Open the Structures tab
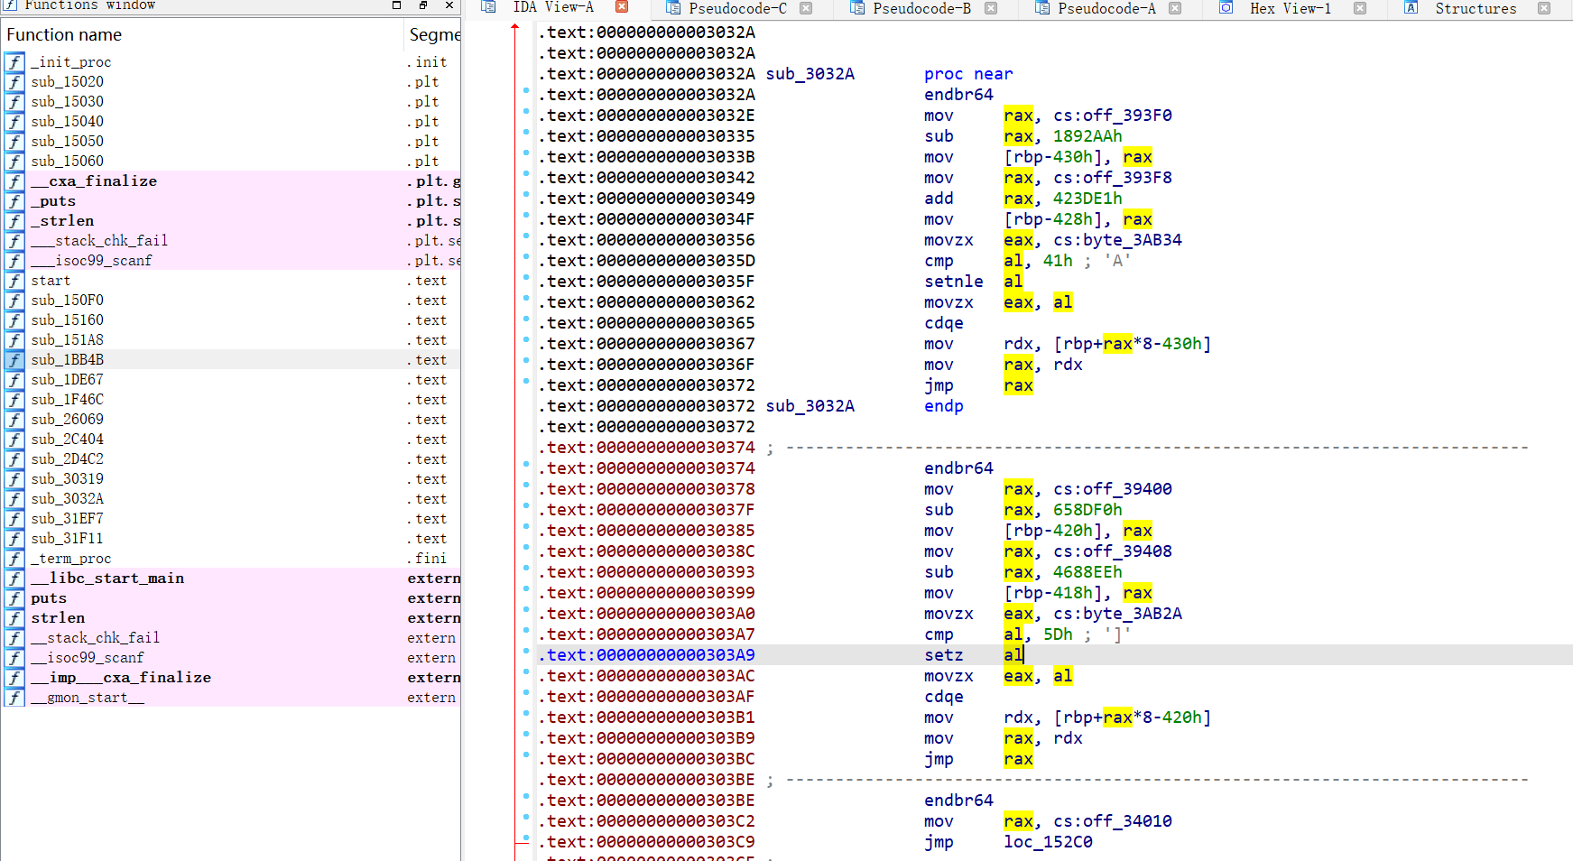The height and width of the screenshot is (861, 1573). (x=1475, y=8)
